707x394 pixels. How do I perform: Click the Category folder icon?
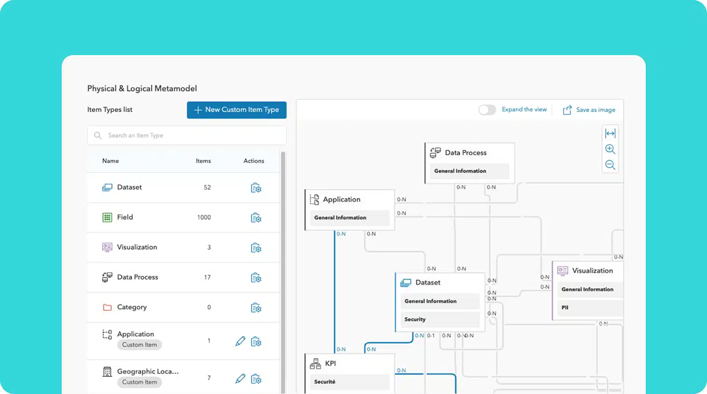(107, 307)
